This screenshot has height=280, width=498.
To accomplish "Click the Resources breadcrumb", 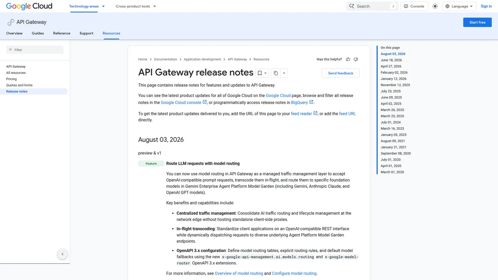I will (x=261, y=59).
